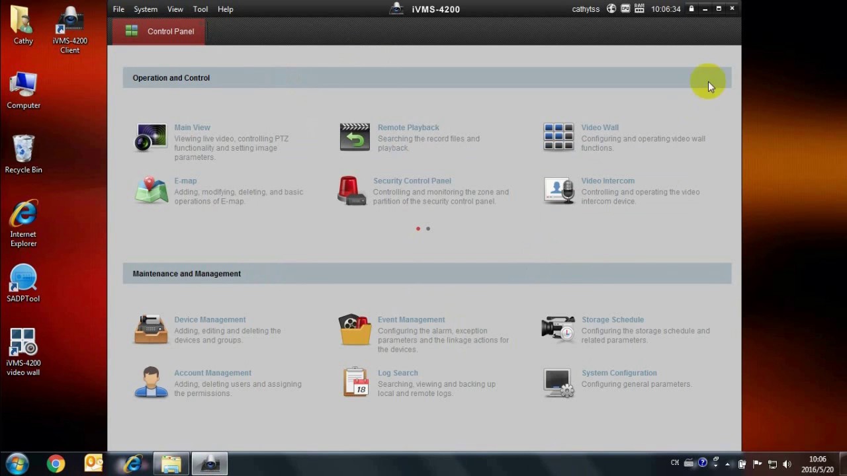Open Video Intercom microphone icon
The height and width of the screenshot is (476, 847).
point(558,190)
